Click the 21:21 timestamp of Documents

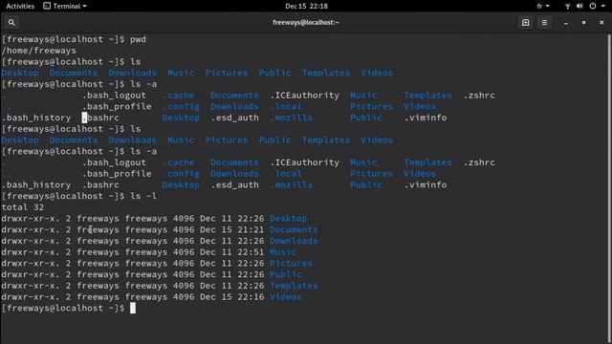(251, 229)
